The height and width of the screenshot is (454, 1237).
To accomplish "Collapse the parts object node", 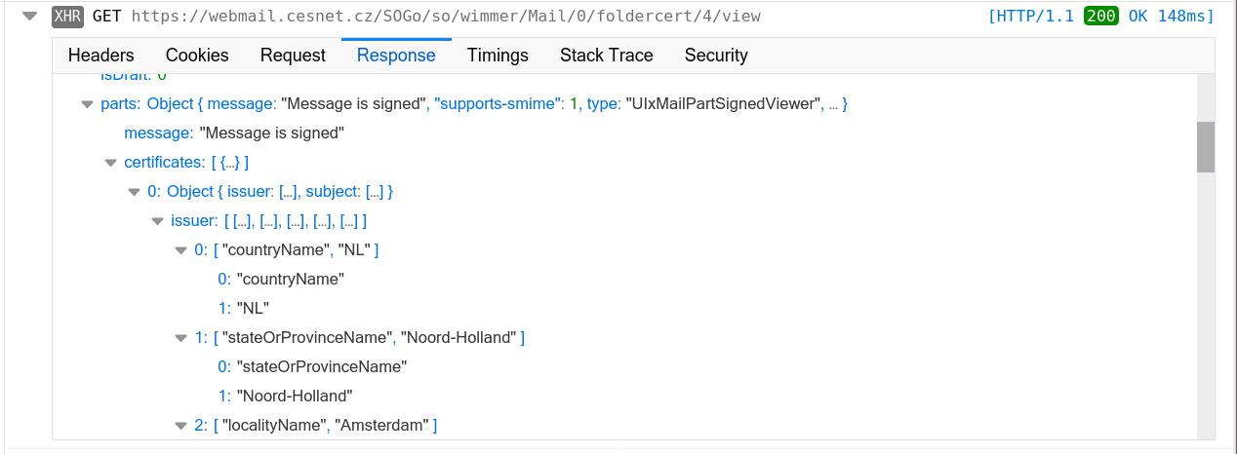I will tap(88, 104).
